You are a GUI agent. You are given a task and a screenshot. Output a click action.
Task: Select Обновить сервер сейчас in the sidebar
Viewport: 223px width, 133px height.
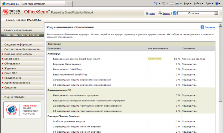coord(22,35)
